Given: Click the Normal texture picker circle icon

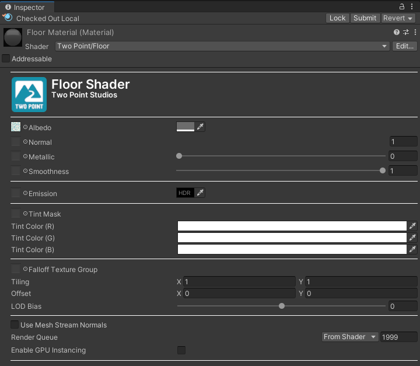Looking at the screenshot, I should 25,142.
